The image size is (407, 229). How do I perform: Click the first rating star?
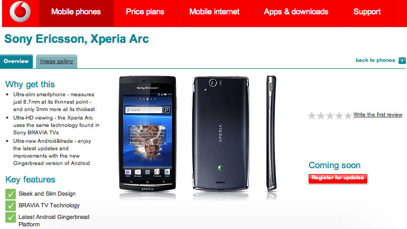(x=312, y=115)
